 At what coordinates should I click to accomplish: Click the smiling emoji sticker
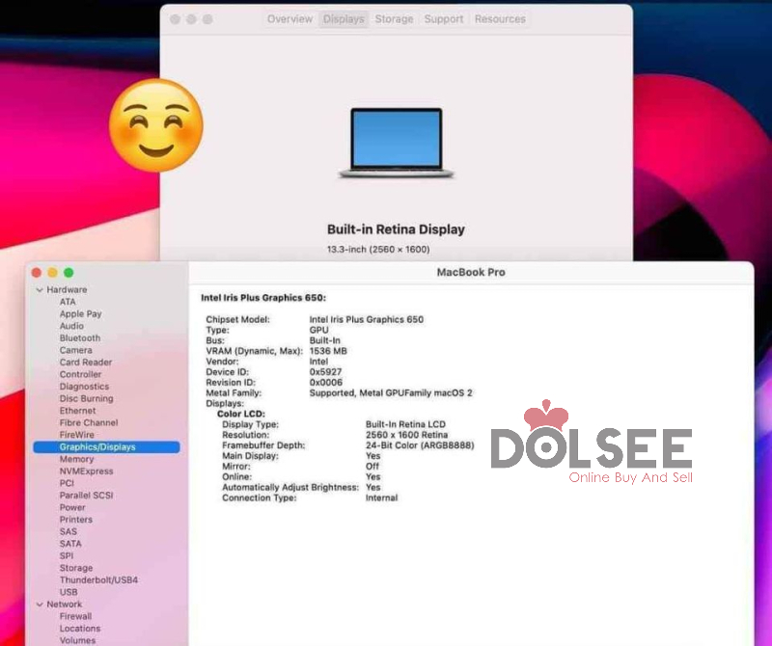[155, 126]
